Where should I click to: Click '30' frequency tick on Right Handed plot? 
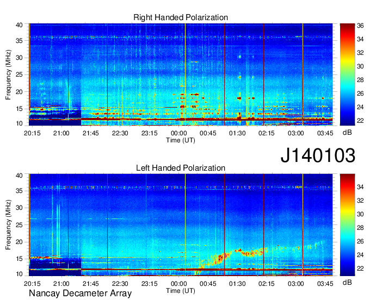point(20,58)
